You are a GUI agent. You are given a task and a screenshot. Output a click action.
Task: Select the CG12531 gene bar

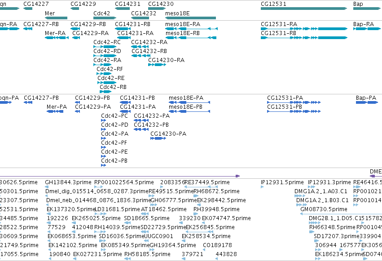pyautogui.click(x=304, y=9)
